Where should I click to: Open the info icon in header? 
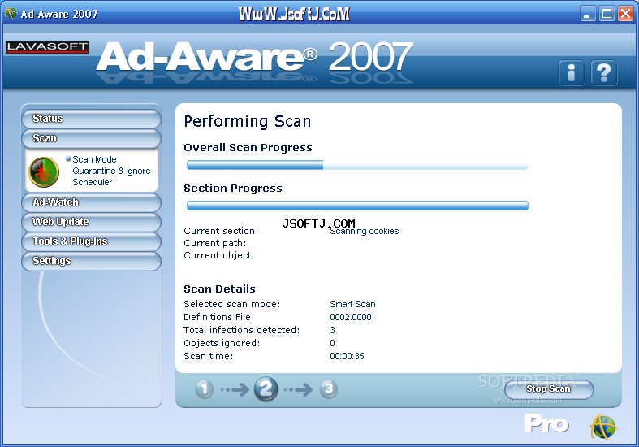point(572,73)
